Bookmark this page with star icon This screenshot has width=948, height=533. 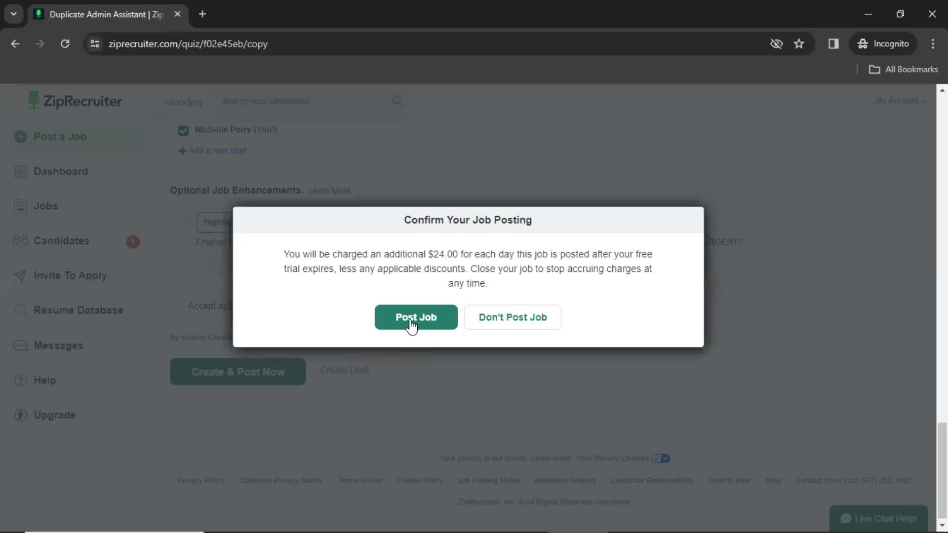(x=799, y=44)
